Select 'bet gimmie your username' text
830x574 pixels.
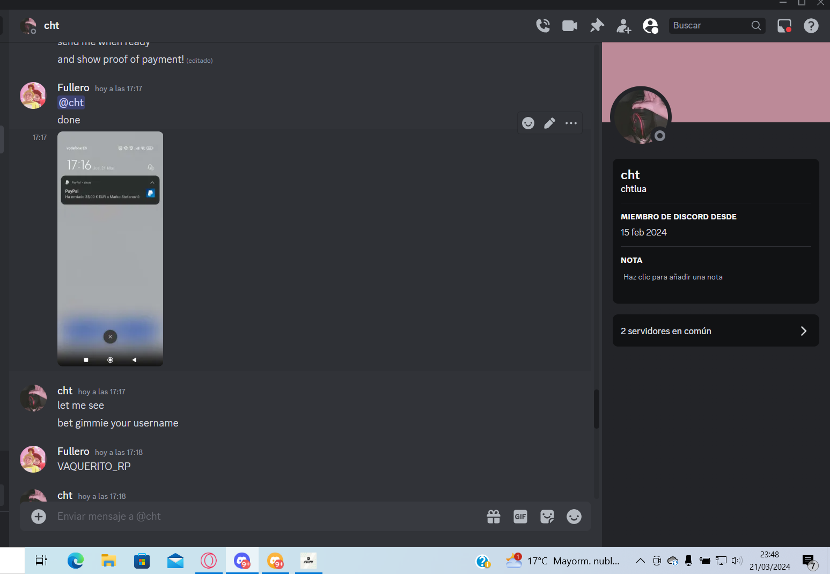(x=118, y=423)
